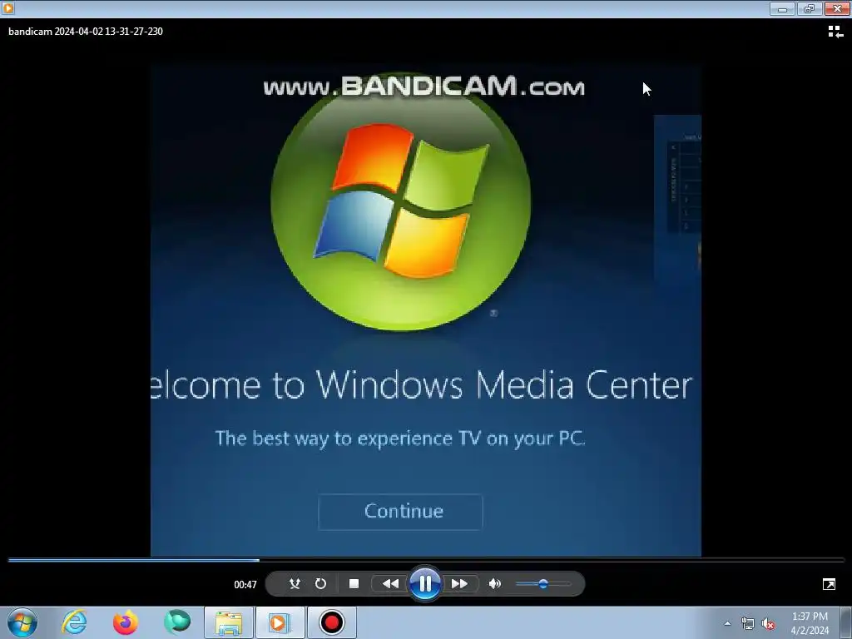Show hidden system tray icons
852x639 pixels.
pyautogui.click(x=727, y=623)
